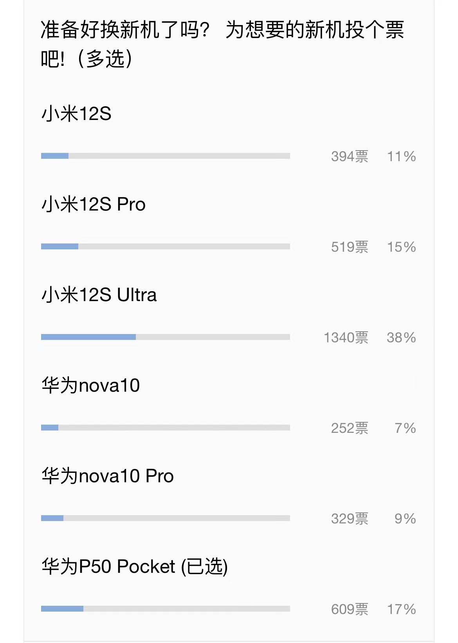
Task: Click the 华为nova10 progress bar
Action: click(x=166, y=428)
